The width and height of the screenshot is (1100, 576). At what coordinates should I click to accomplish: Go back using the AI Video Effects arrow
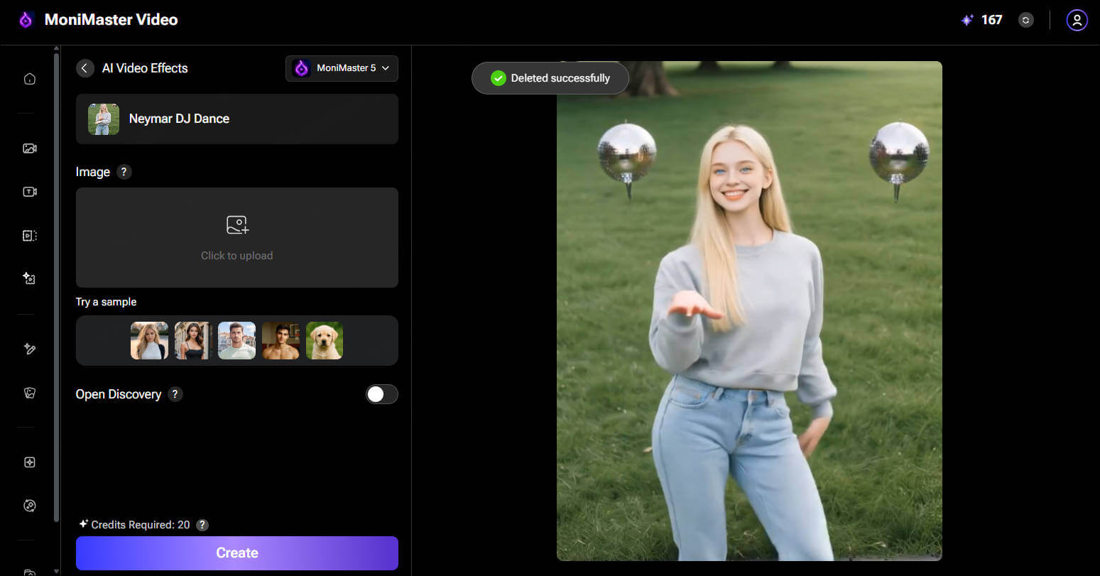[x=85, y=67]
